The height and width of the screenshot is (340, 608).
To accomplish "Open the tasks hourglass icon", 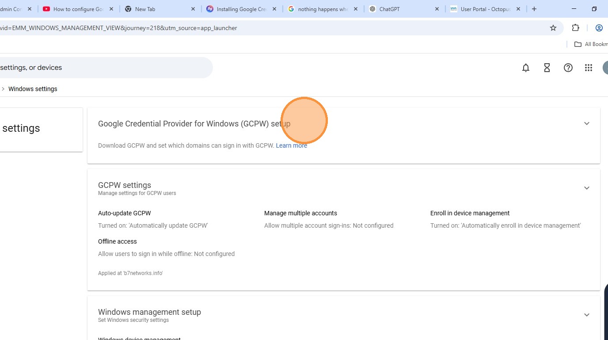I will [547, 68].
